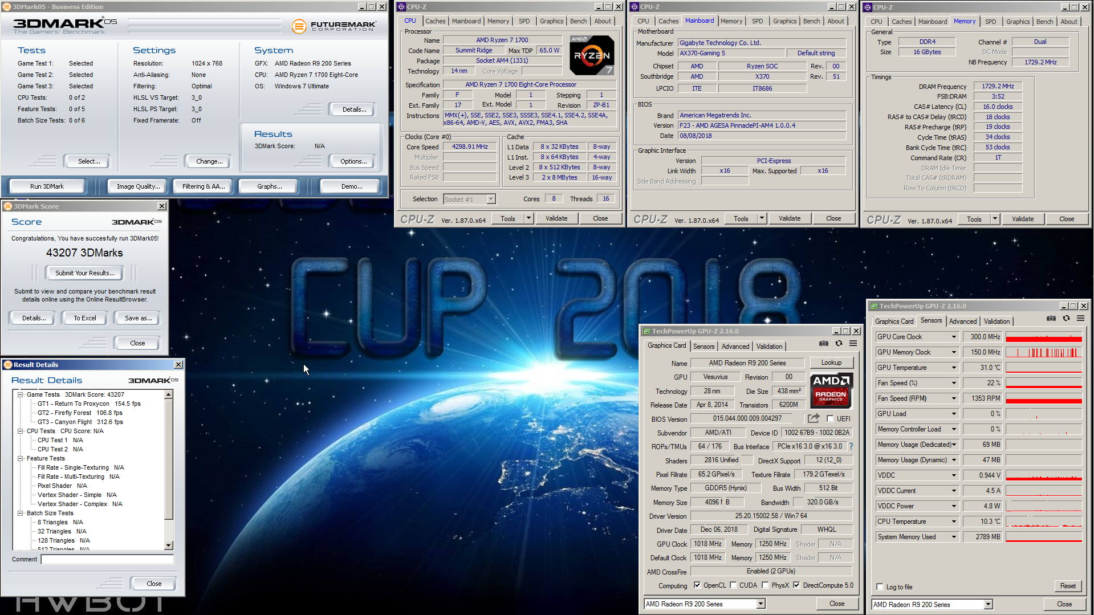This screenshot has height=615, width=1094.
Task: Click the Comment input field in Result Details
Action: tap(107, 559)
